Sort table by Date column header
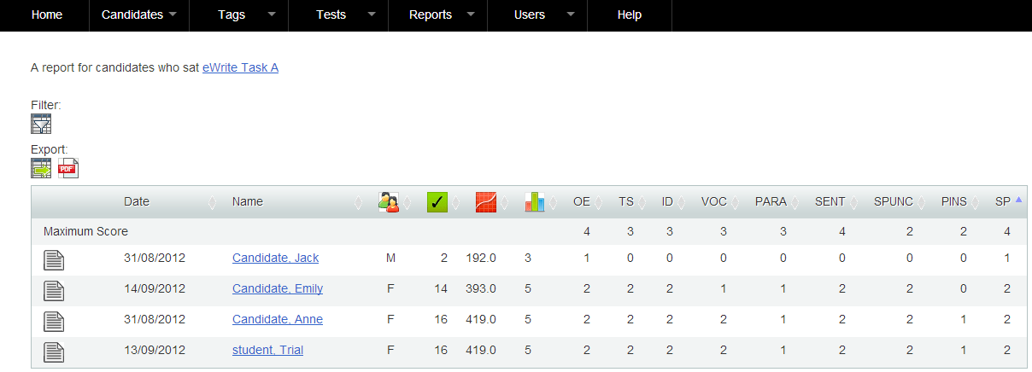 tap(137, 202)
